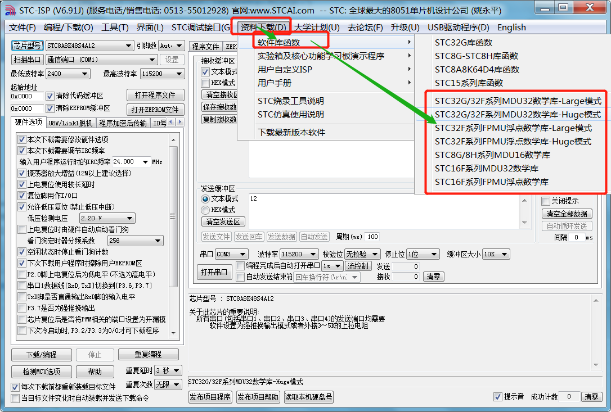The image size is (611, 412).
Task: Click the STC-ISP app icon in title bar
Action: (x=11, y=10)
